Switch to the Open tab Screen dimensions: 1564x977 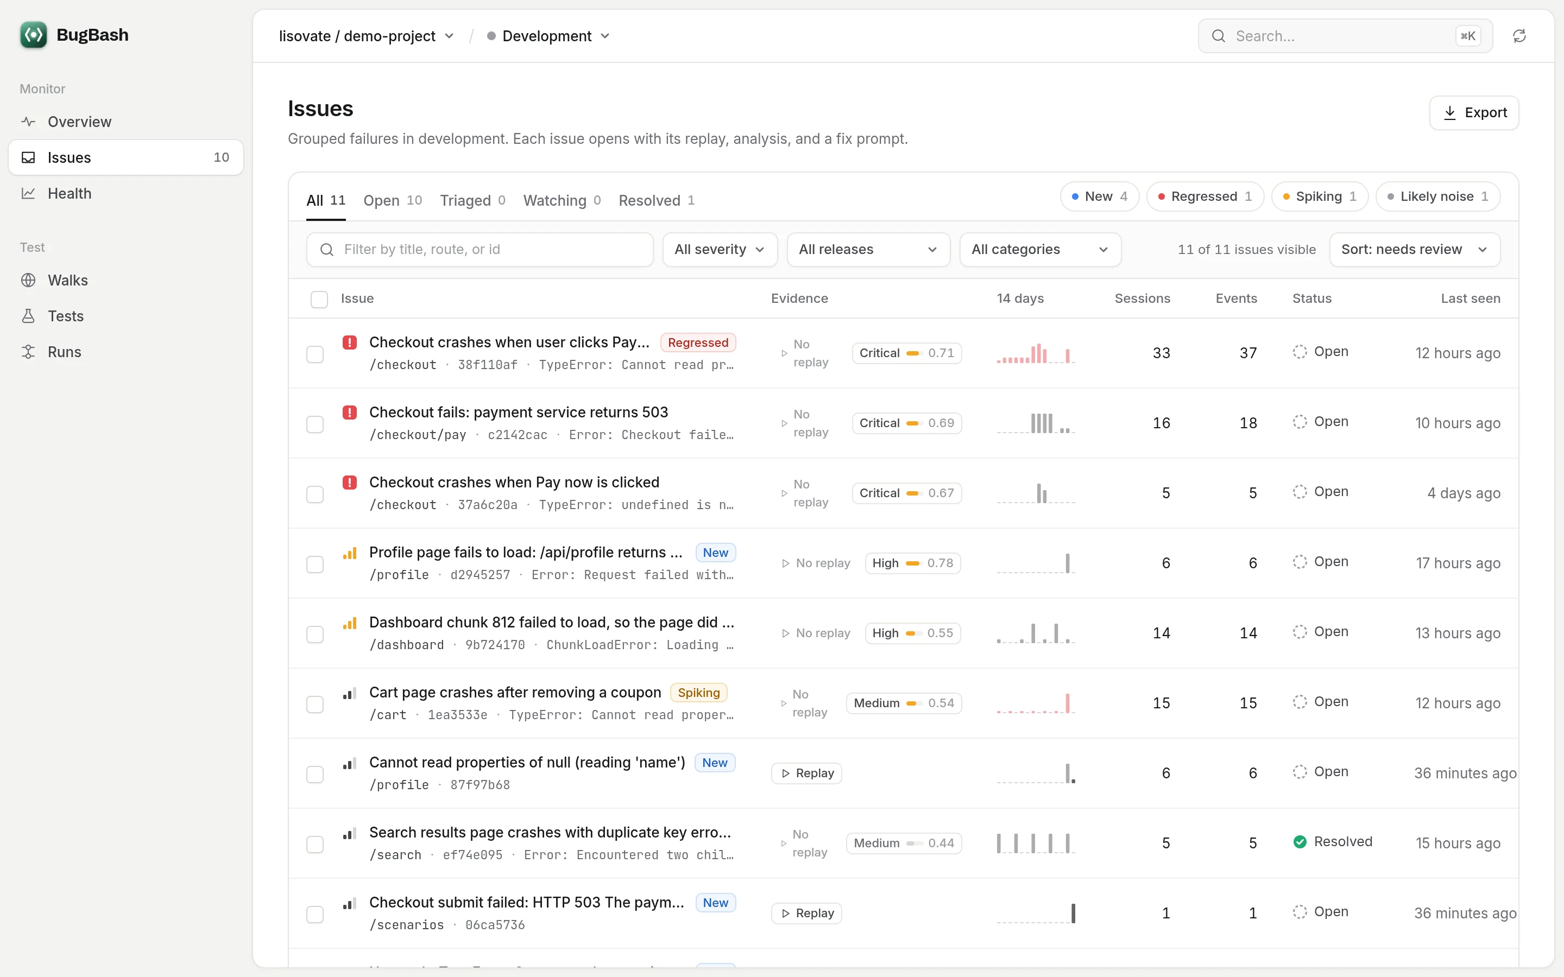392,200
